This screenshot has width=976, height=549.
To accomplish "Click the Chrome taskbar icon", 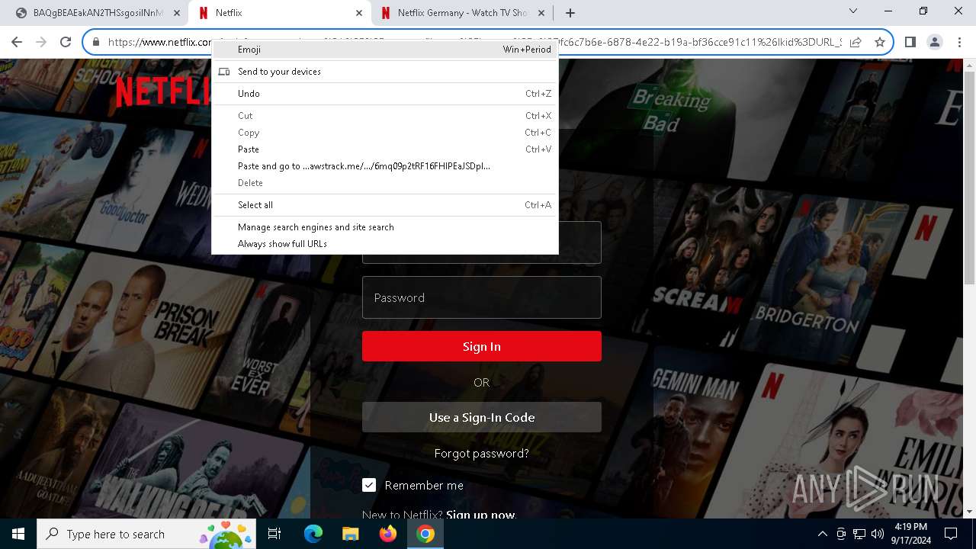I will [x=425, y=534].
